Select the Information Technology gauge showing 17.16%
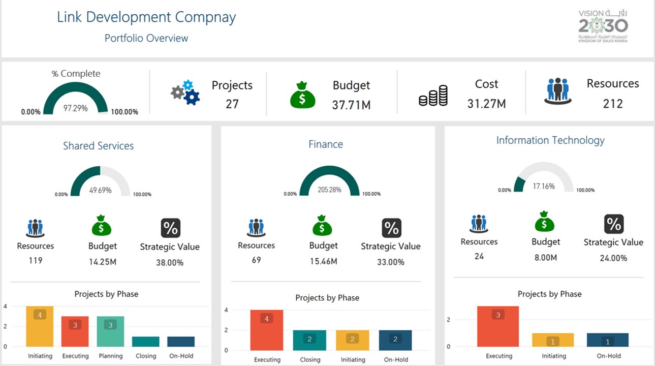Viewport: 655px width, 366px height. point(544,177)
